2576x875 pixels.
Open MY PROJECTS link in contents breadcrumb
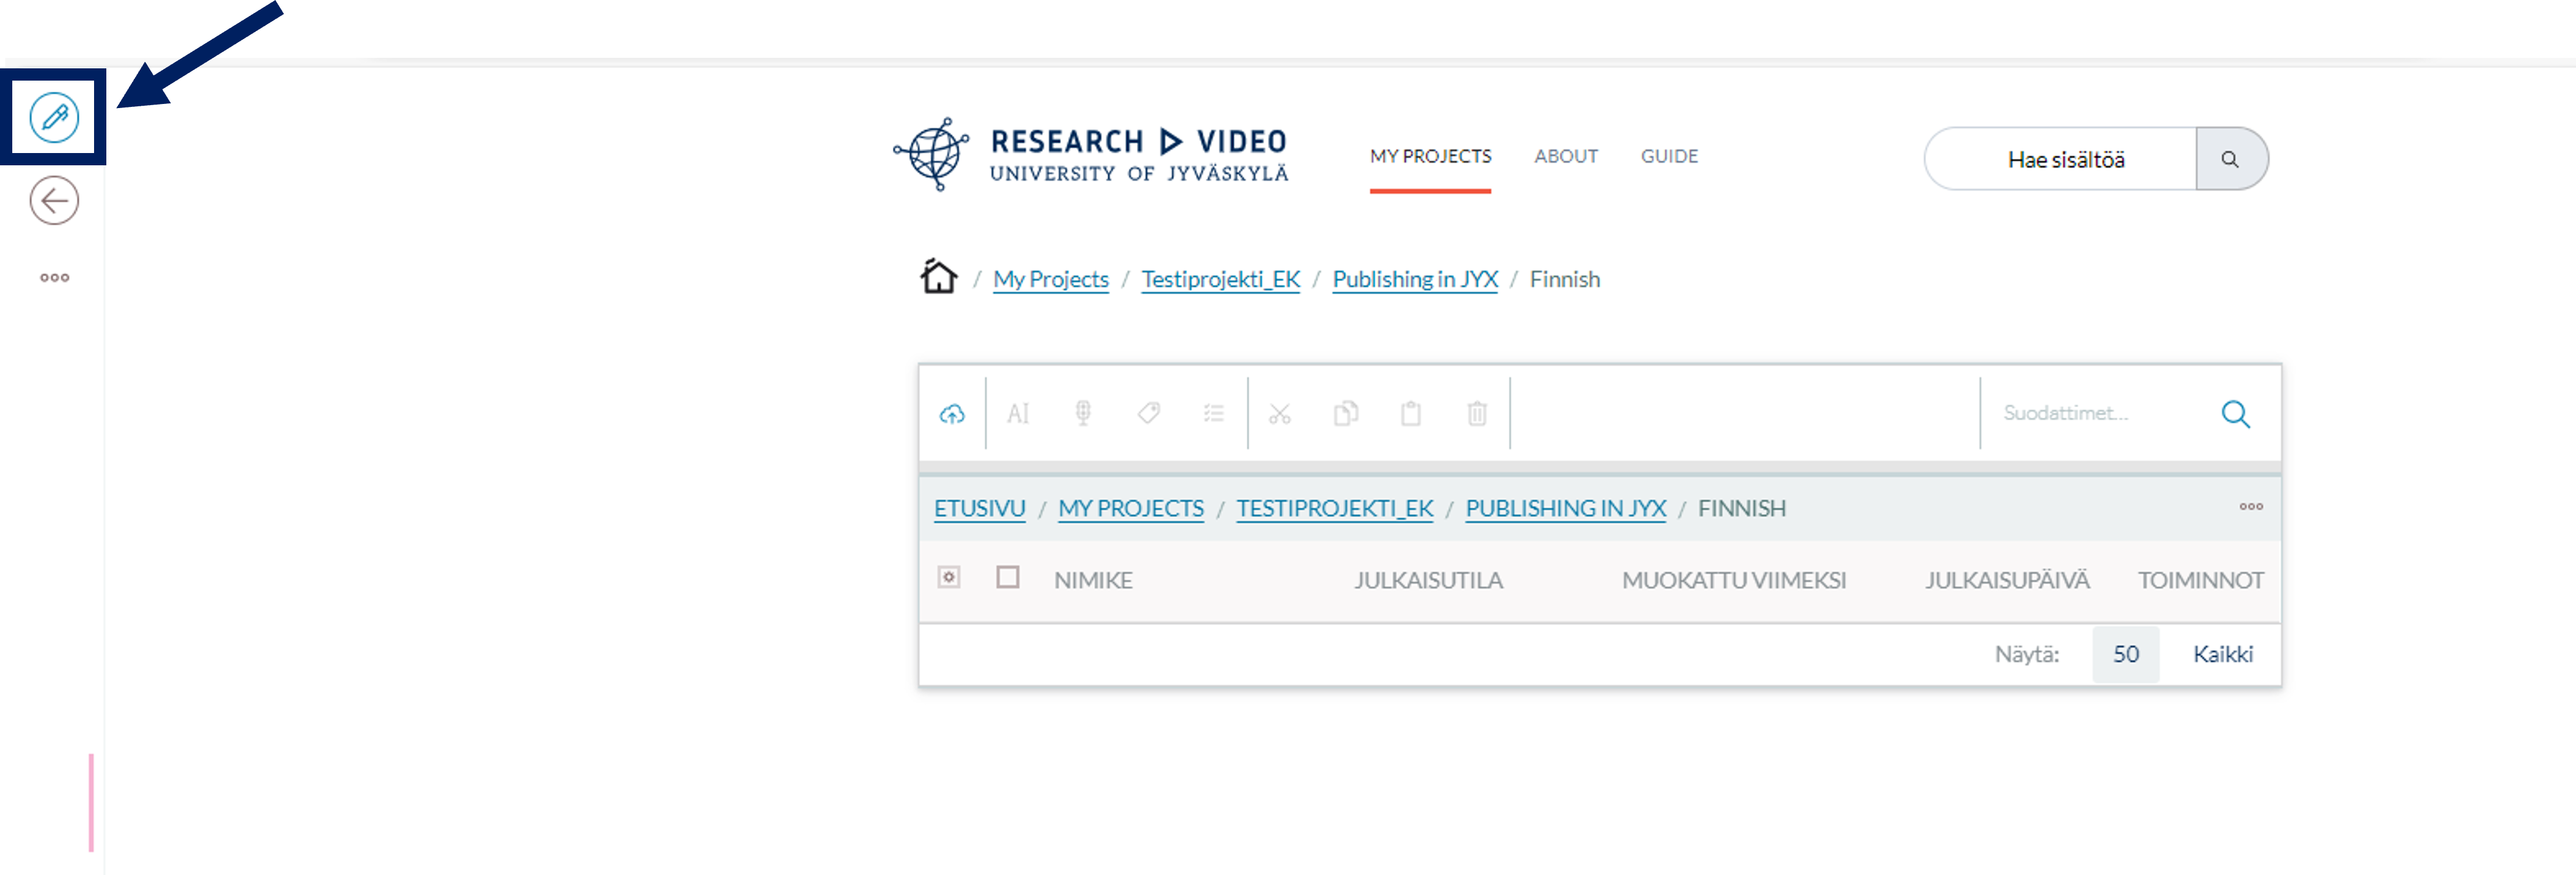(x=1131, y=508)
